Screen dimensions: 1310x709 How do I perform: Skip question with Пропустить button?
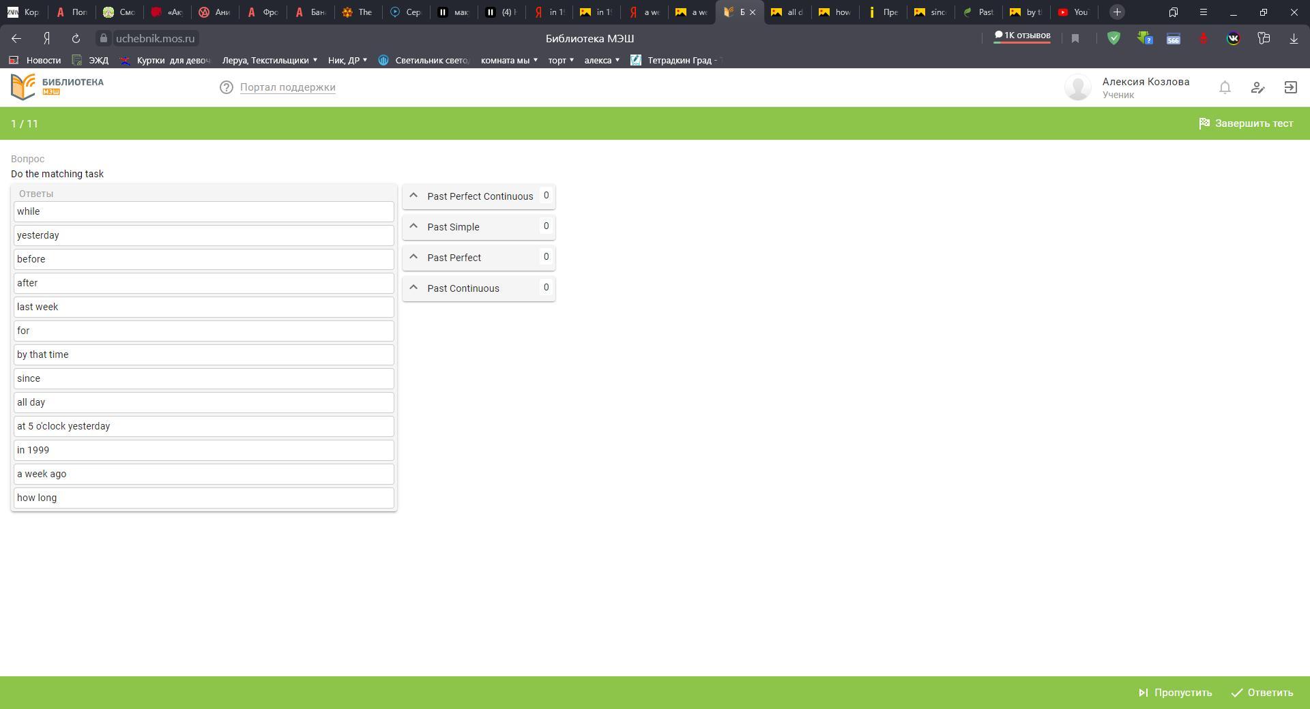click(x=1175, y=693)
